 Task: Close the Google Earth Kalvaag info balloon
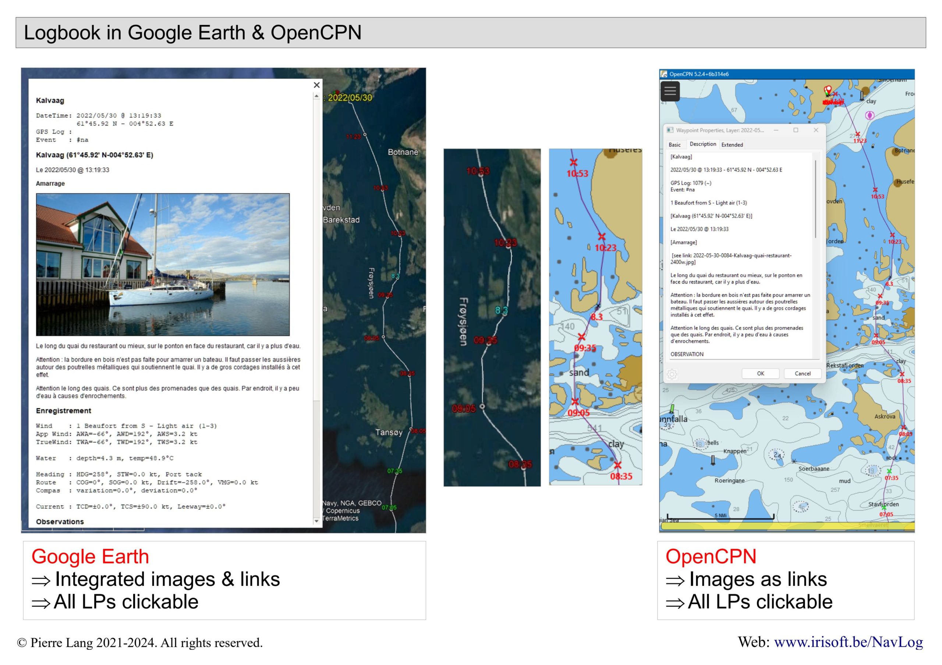pyautogui.click(x=316, y=85)
